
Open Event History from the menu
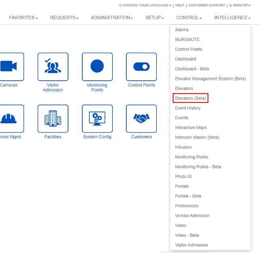[x=188, y=108]
